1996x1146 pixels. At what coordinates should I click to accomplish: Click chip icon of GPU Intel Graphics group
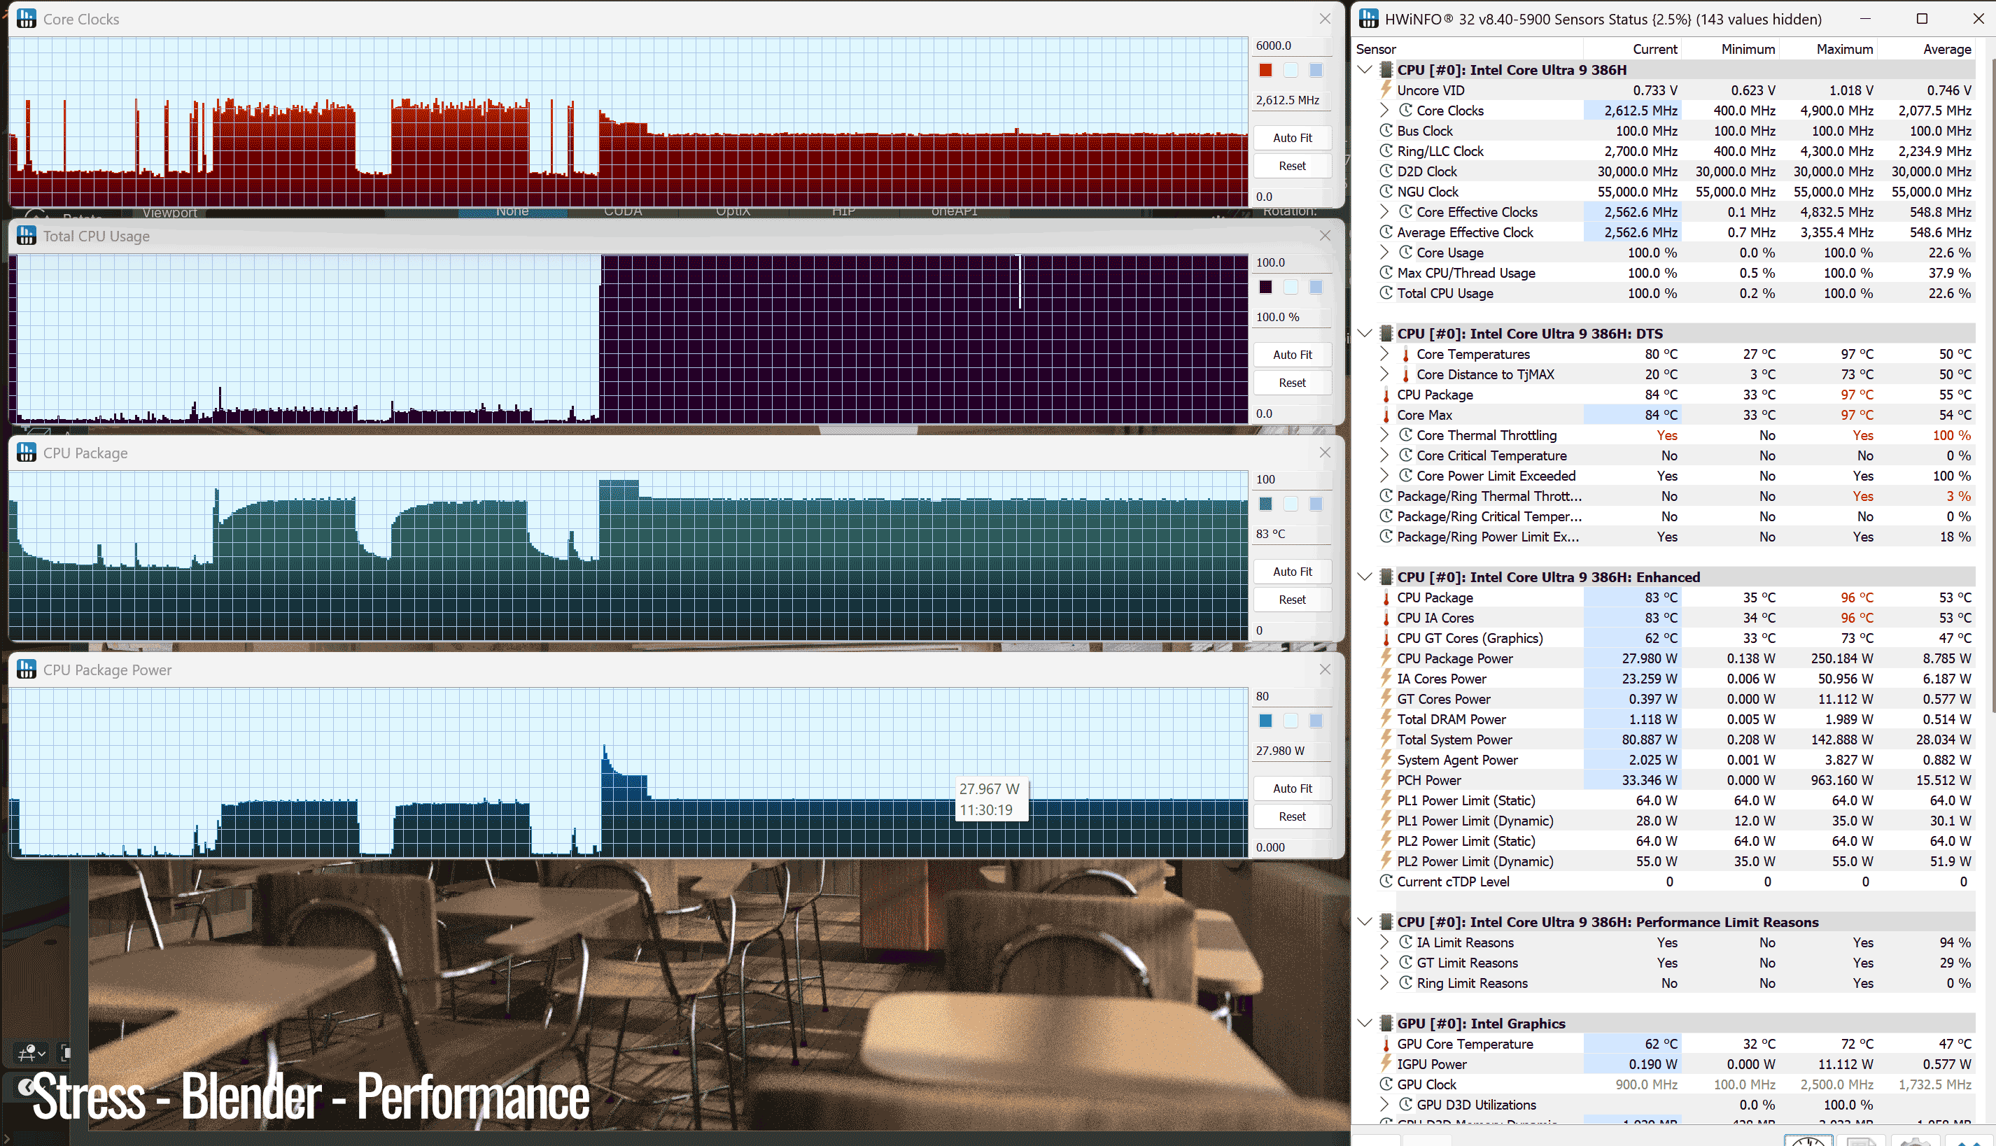tap(1386, 1023)
